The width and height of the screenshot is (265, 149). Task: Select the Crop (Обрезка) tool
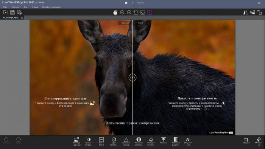coord(246,141)
